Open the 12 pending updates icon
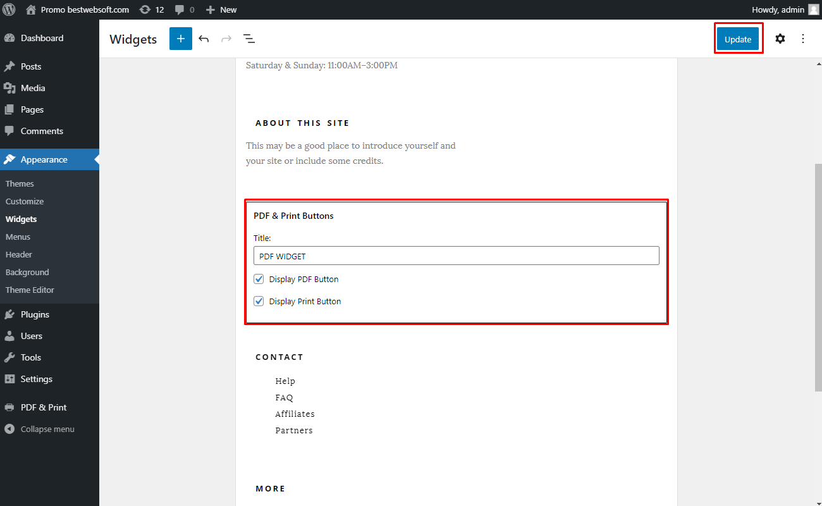The image size is (822, 506). pyautogui.click(x=145, y=9)
